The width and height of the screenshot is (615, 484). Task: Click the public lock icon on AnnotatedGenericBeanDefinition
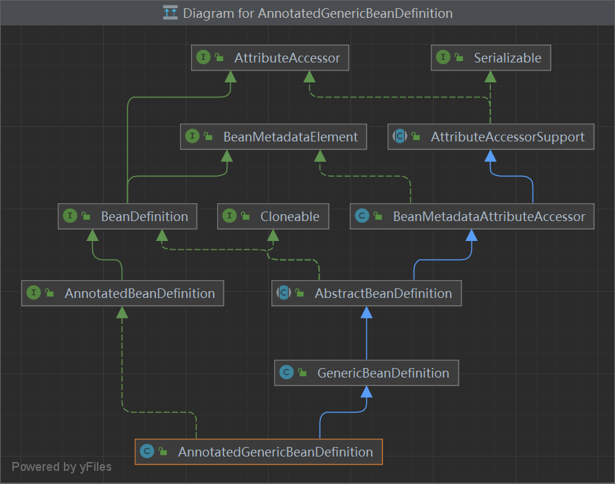point(163,452)
